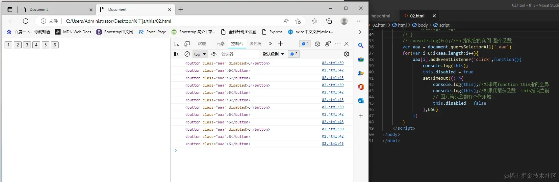The image size is (559, 182).
Task: Focus the 筛选器 filter input field
Action: pos(240,54)
